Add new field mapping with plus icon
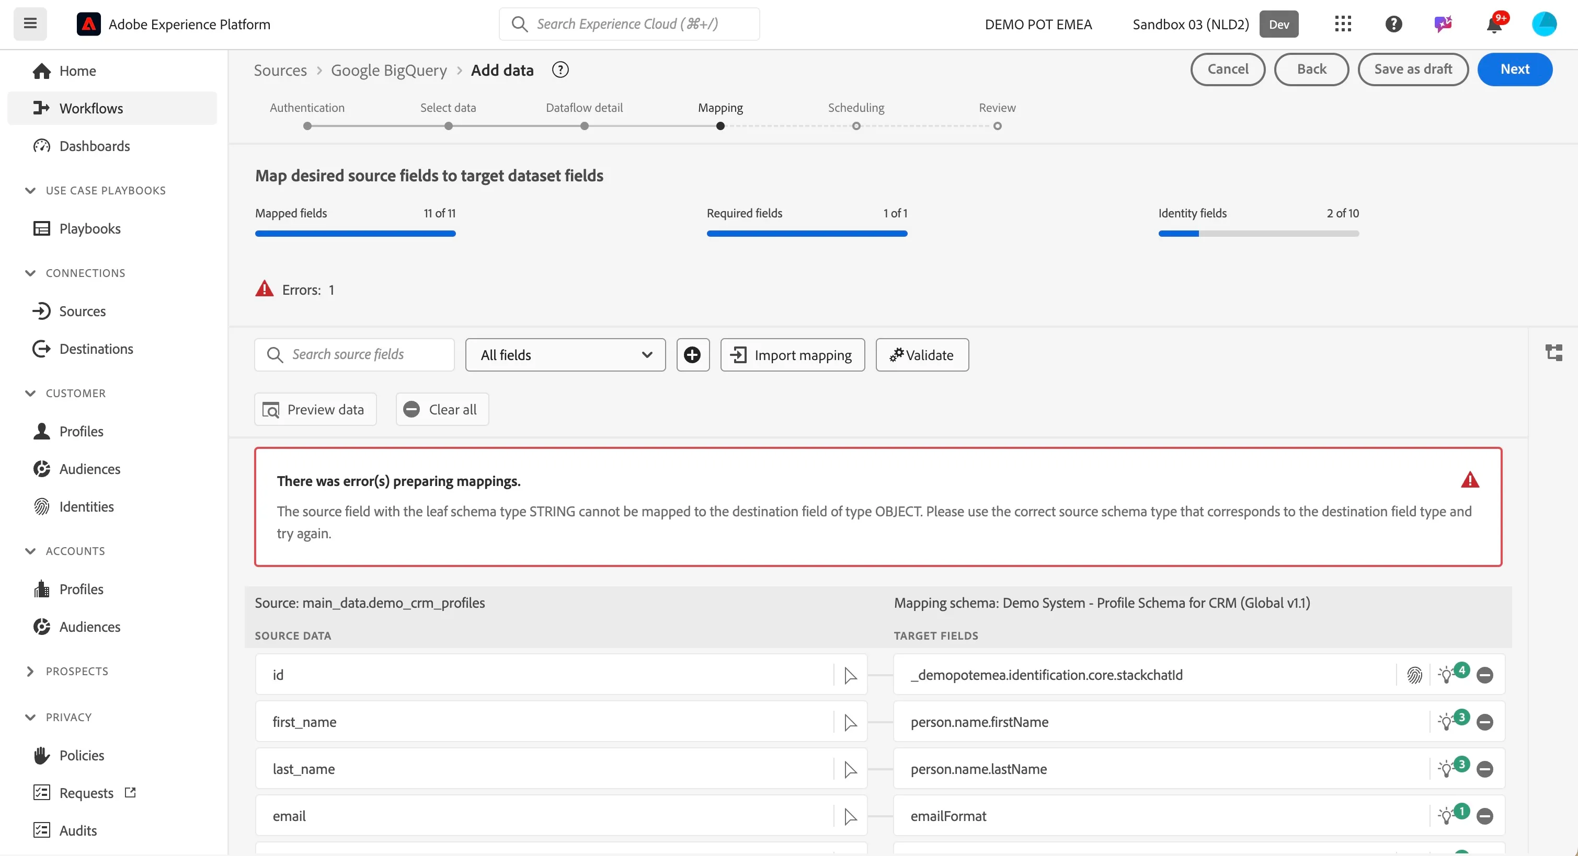The image size is (1578, 856). [693, 354]
